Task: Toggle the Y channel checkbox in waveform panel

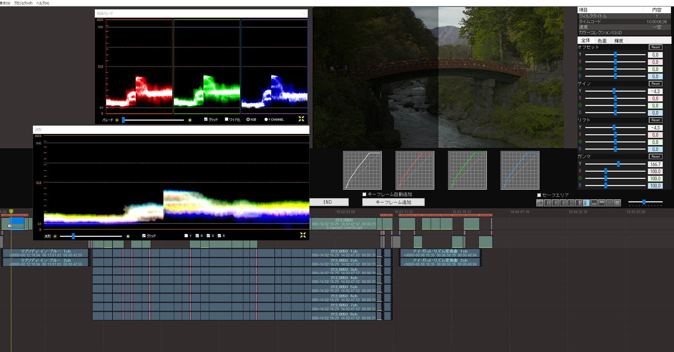Action: point(186,236)
